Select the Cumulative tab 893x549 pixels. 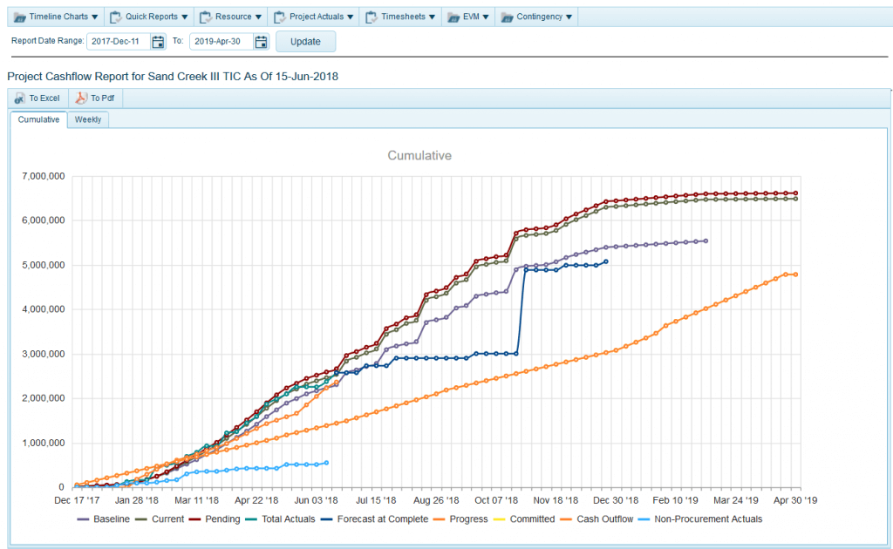coord(37,119)
